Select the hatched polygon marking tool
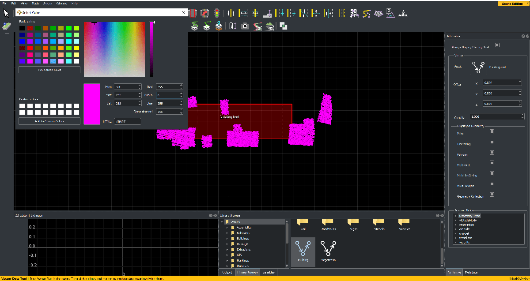Image resolution: width=530 pixels, height=281 pixels. click(378, 13)
